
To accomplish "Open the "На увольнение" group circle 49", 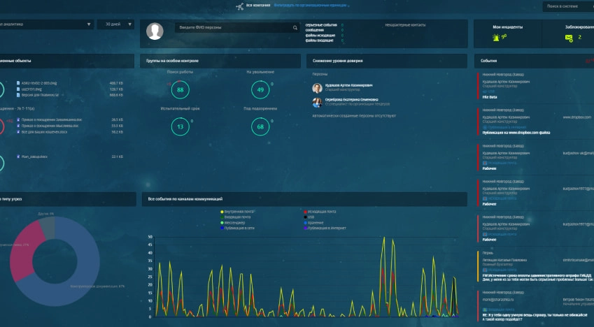I will [260, 89].
